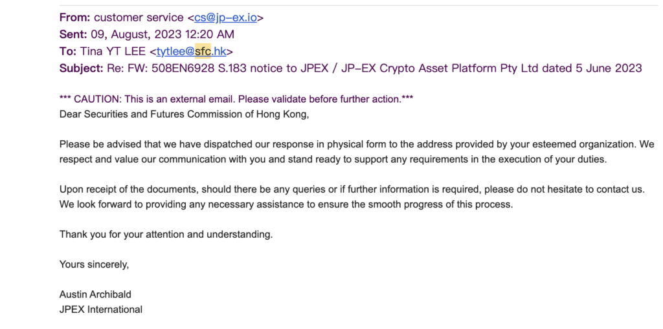The height and width of the screenshot is (329, 663).
Task: Click the line starting "Upon receipt of the documents"
Action: pos(352,189)
